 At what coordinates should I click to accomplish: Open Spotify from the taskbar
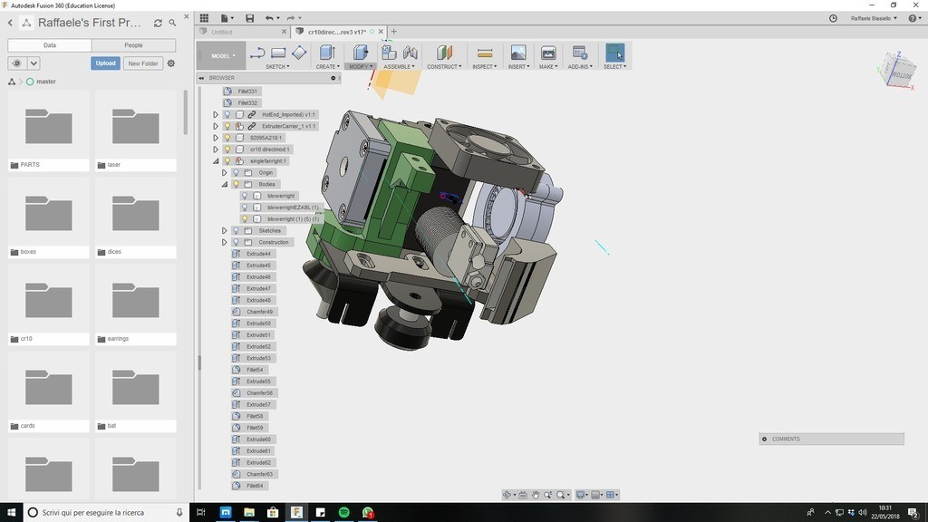[x=343, y=513]
